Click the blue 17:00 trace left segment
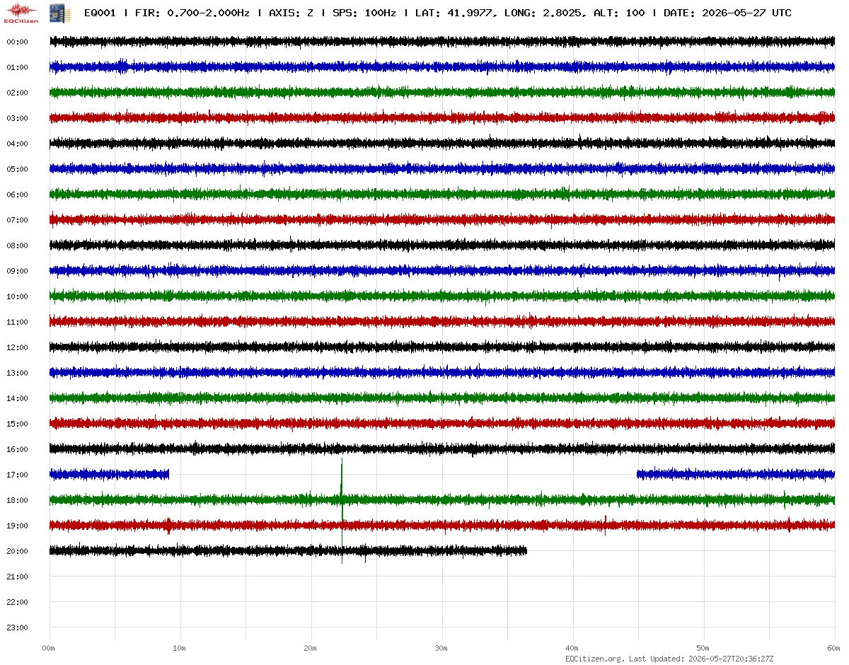Image resolution: width=849 pixels, height=665 pixels. pyautogui.click(x=110, y=474)
